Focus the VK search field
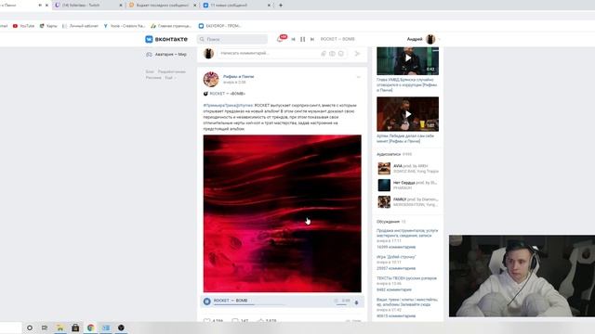 [232, 39]
